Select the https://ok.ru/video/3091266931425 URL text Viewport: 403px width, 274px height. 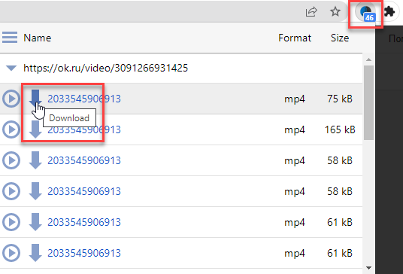pos(105,68)
